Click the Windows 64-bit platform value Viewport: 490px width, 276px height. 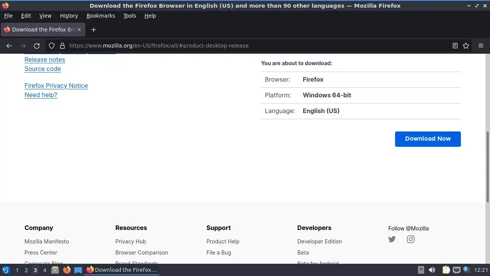tap(327, 95)
